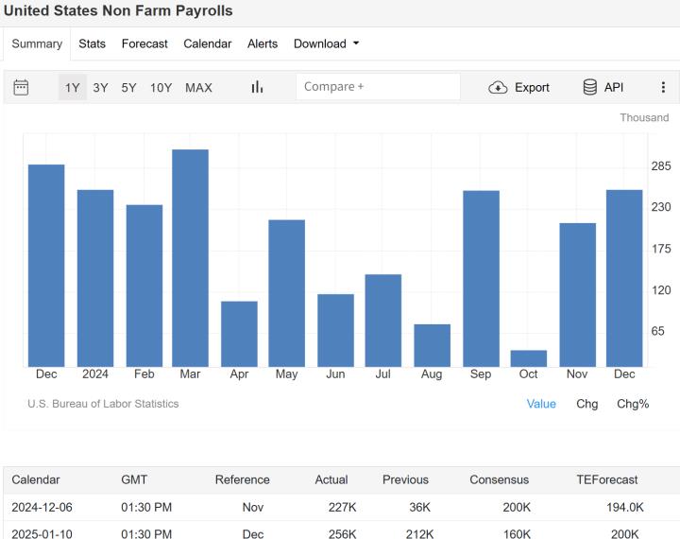This screenshot has height=539, width=680.
Task: Click the United States Non Farm Payrolls title
Action: click(118, 10)
